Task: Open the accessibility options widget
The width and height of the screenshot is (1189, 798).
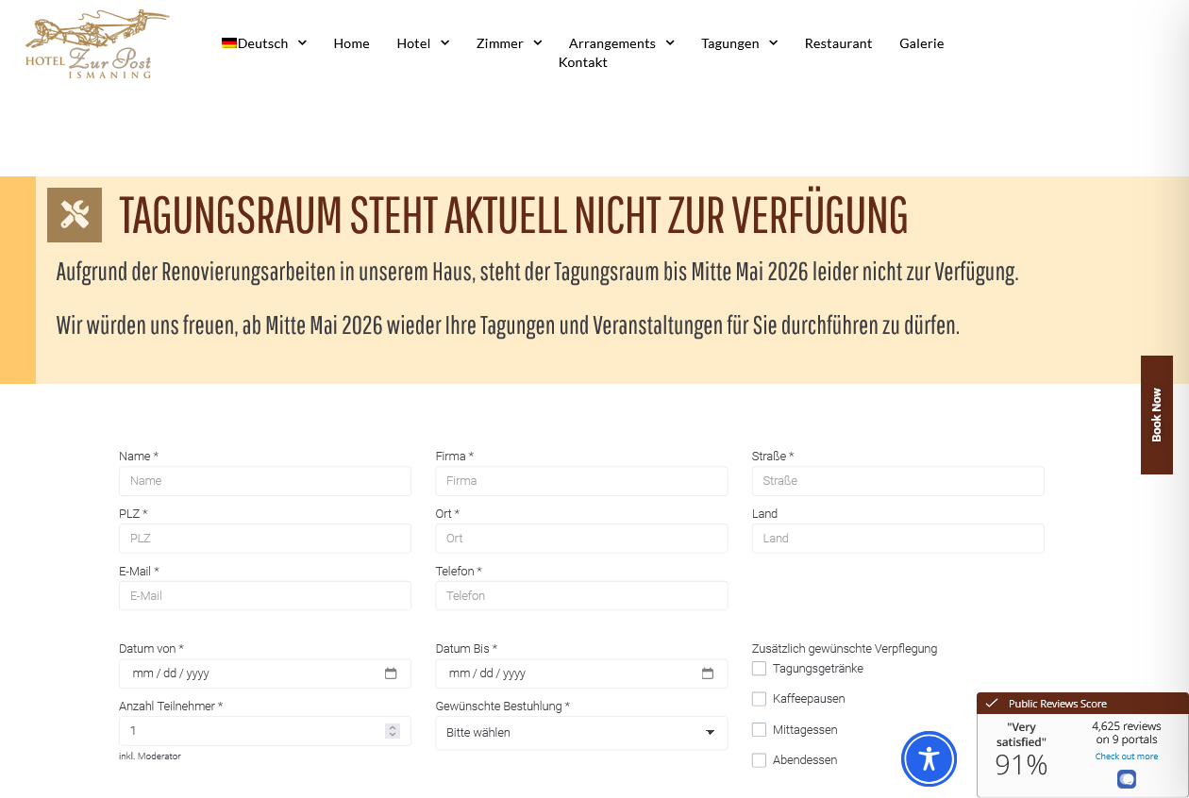Action: (x=929, y=758)
